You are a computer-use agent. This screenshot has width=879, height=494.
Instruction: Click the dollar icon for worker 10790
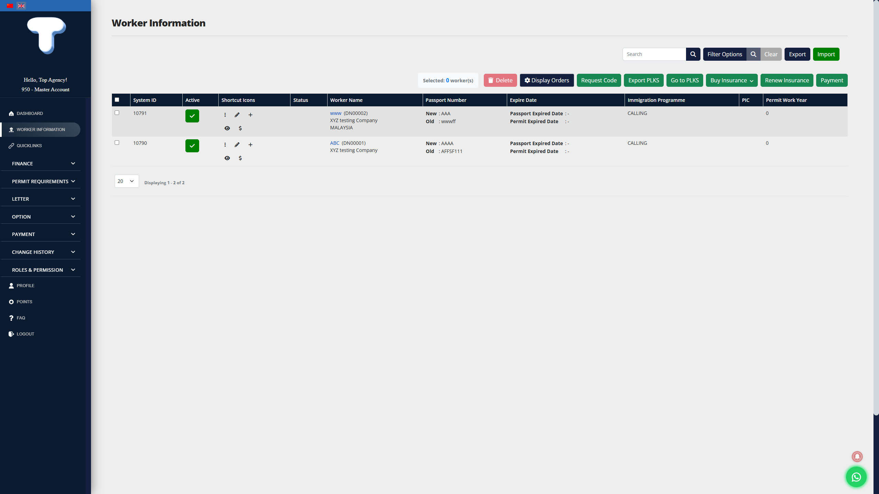point(240,158)
